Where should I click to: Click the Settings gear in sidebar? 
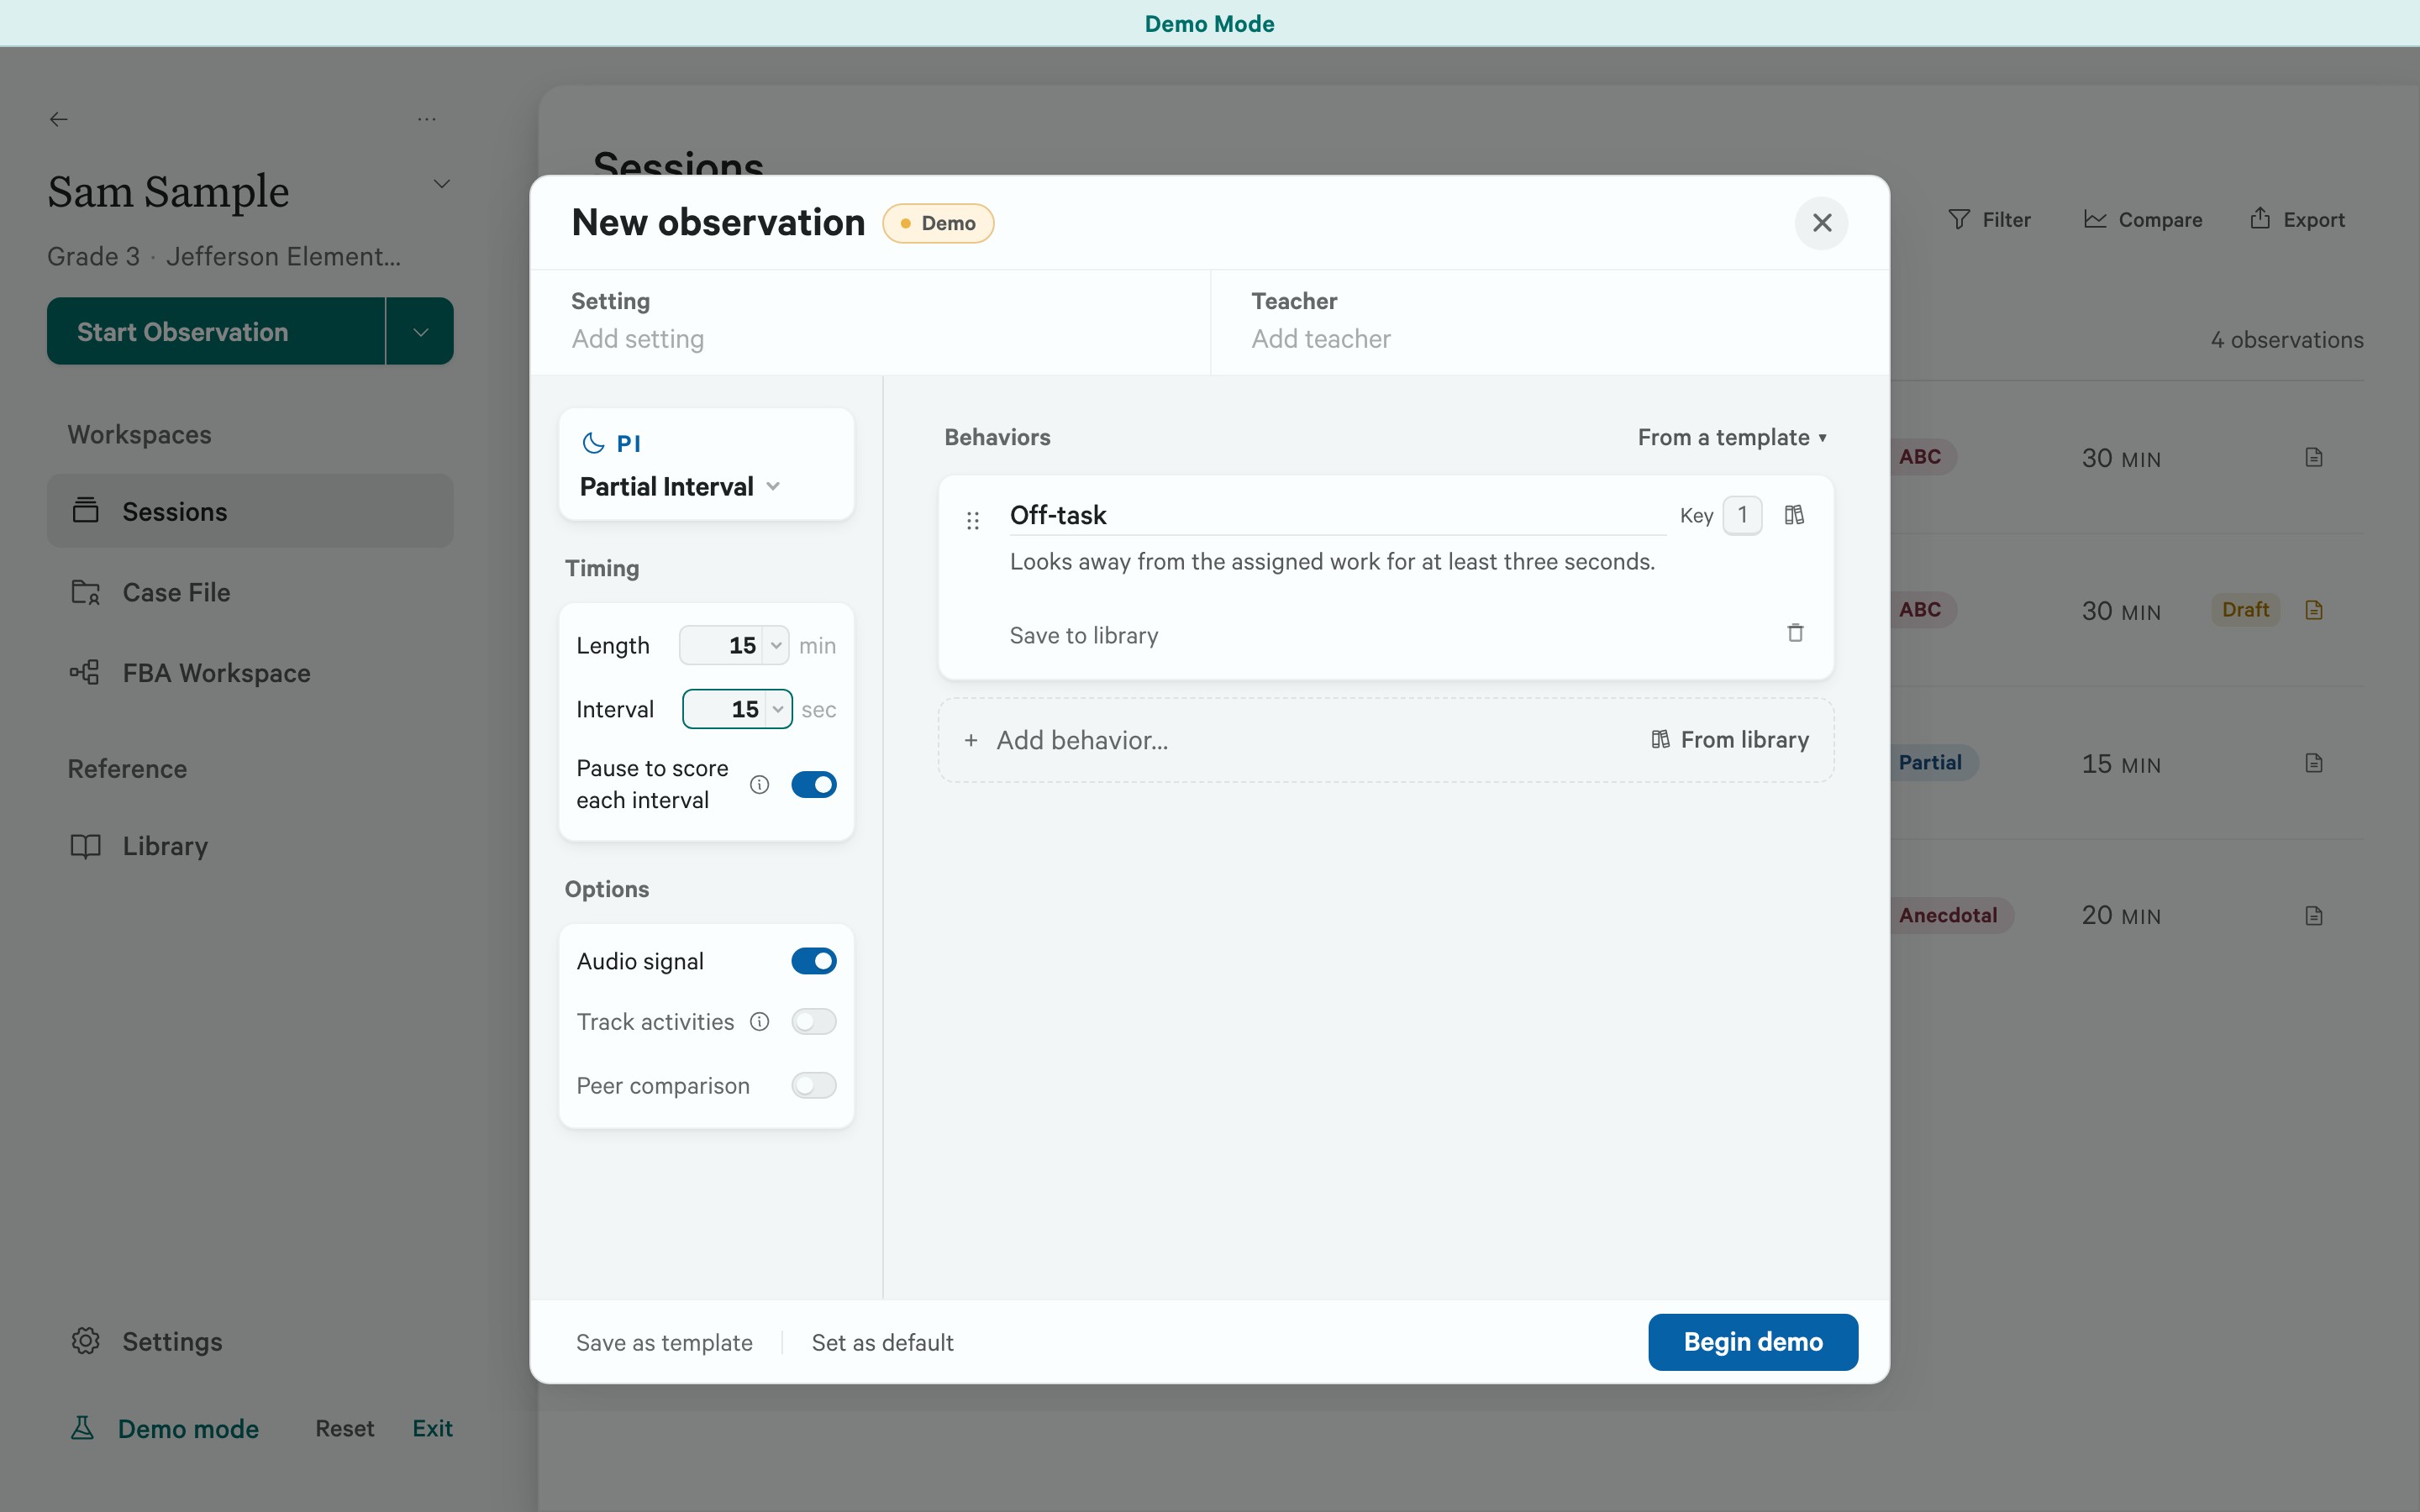tap(86, 1341)
